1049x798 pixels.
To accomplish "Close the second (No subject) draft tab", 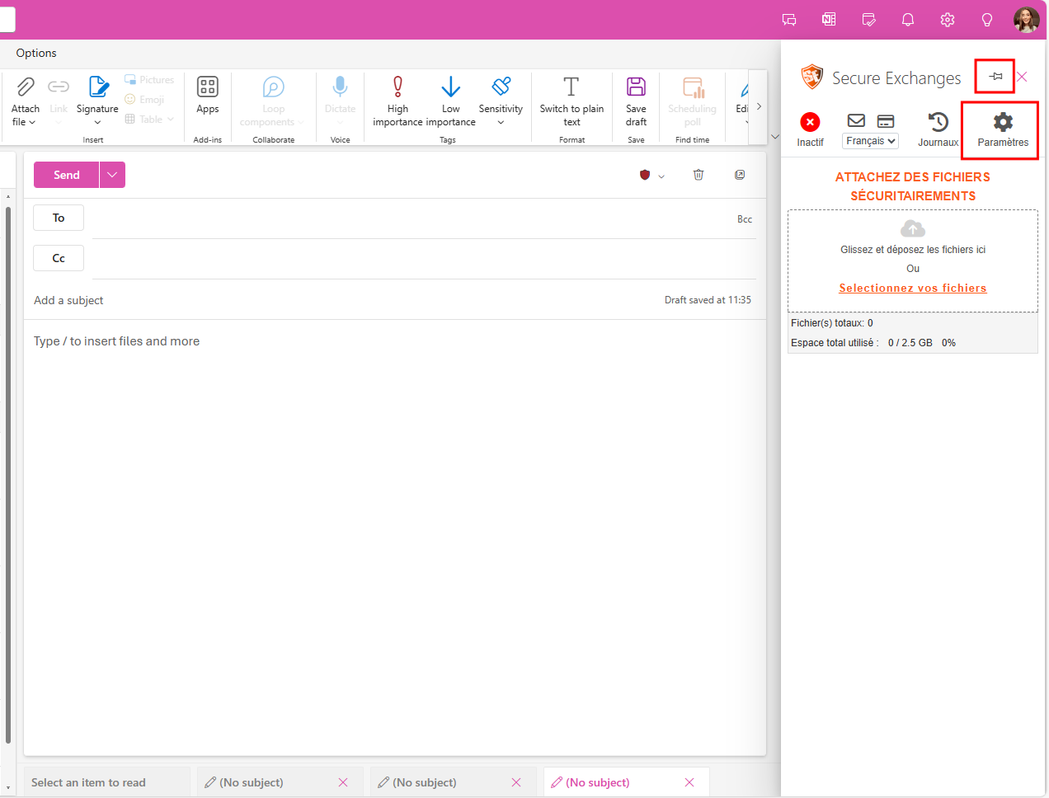I will coord(516,782).
